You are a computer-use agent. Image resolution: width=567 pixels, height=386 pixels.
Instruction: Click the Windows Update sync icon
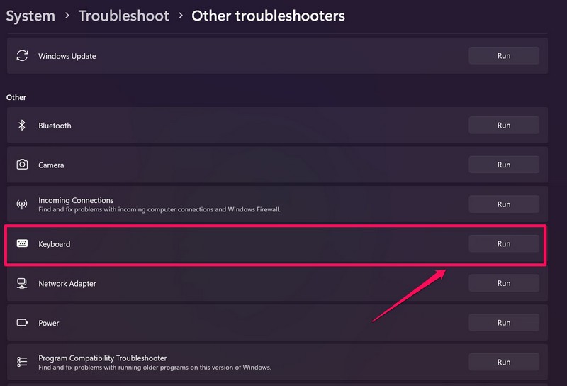pos(22,56)
